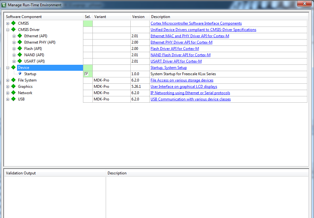Click the Software Component column header
Screen dimensions: 314x218
tap(44, 17)
